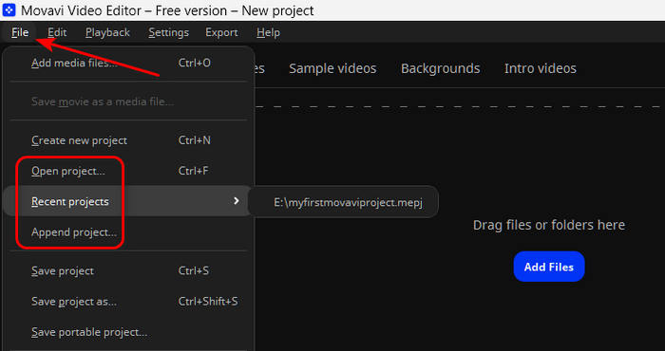Choose Open project menu entry
Screen dimensions: 665x351
(x=128, y=171)
